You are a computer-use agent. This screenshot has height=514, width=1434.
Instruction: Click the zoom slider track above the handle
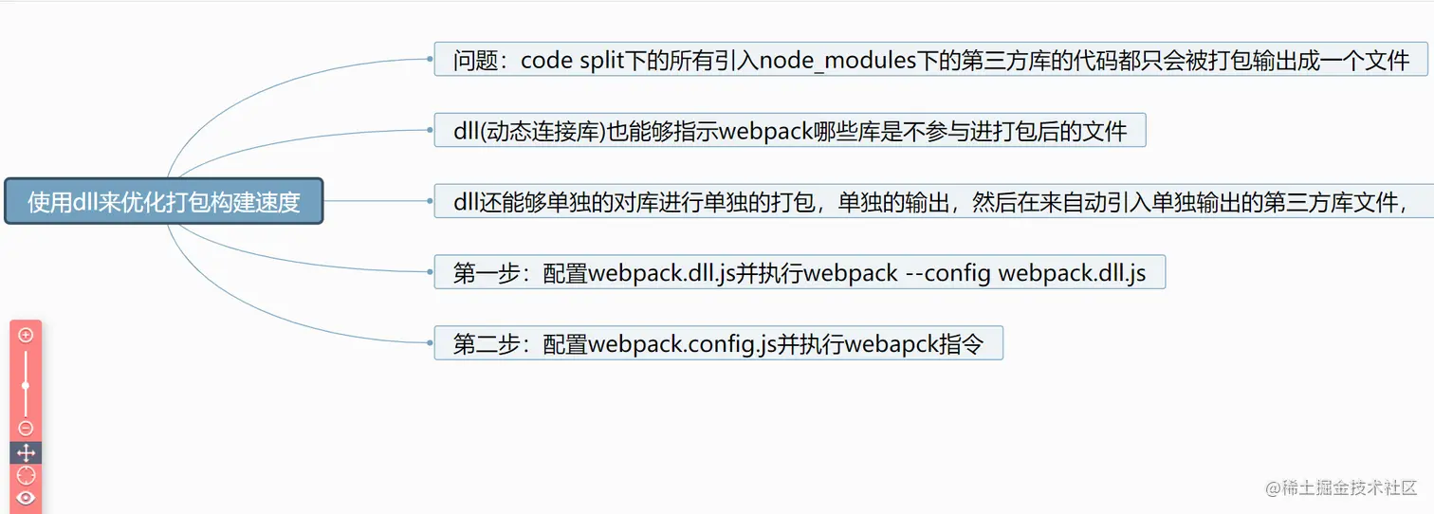(x=26, y=365)
